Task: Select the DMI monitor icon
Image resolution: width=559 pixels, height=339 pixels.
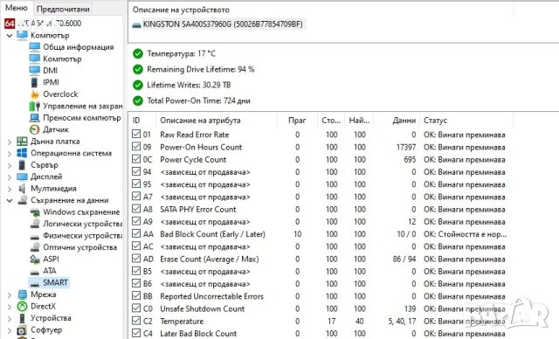Action: click(x=35, y=70)
